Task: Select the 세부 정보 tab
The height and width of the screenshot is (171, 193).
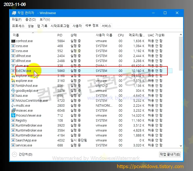Action: (92, 26)
